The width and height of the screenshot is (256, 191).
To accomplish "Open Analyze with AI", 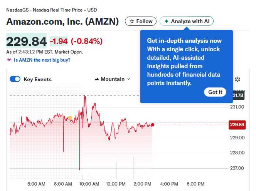I will click(x=187, y=22).
